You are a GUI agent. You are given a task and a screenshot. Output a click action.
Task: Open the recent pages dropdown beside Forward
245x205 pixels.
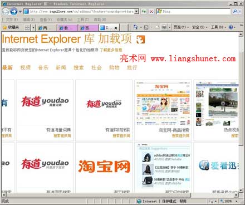[x=20, y=12]
